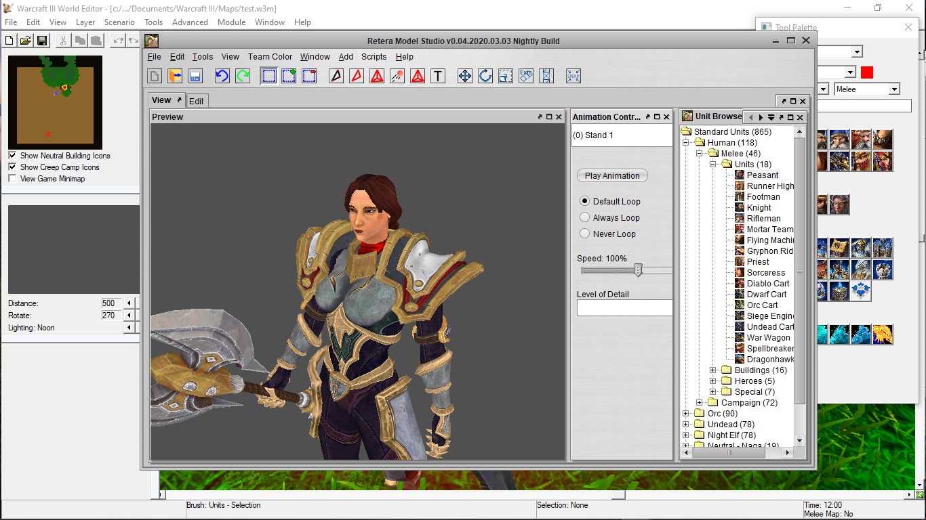Click the Play Animation button
The image size is (926, 520).
tap(612, 175)
